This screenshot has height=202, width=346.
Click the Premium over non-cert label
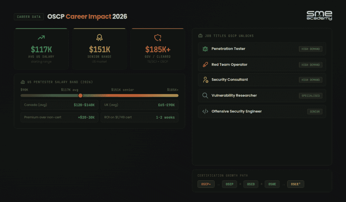pos(43,117)
